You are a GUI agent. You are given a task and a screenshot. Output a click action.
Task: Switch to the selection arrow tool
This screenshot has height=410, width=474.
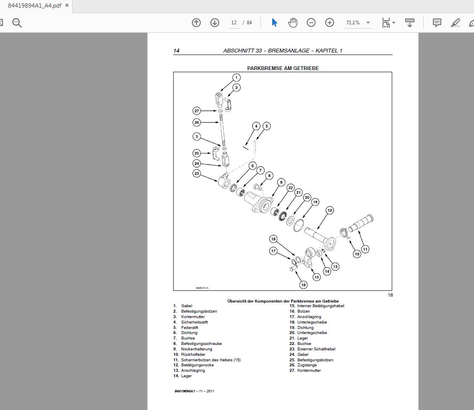tap(274, 22)
